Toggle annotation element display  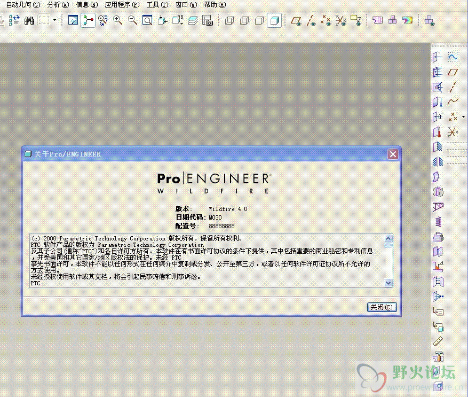coord(356,20)
